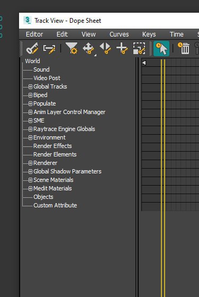Select the Video Post track
This screenshot has height=297, width=199.
click(47, 78)
